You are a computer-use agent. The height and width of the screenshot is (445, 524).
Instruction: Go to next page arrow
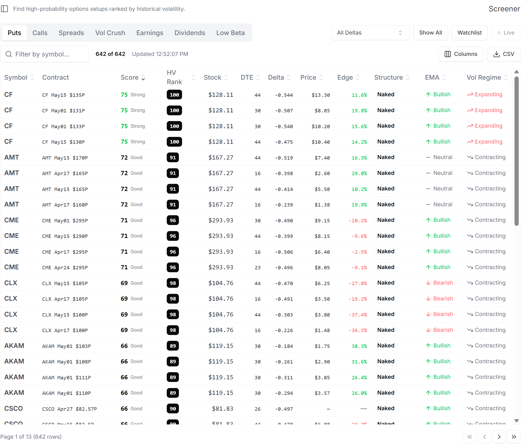click(499, 437)
